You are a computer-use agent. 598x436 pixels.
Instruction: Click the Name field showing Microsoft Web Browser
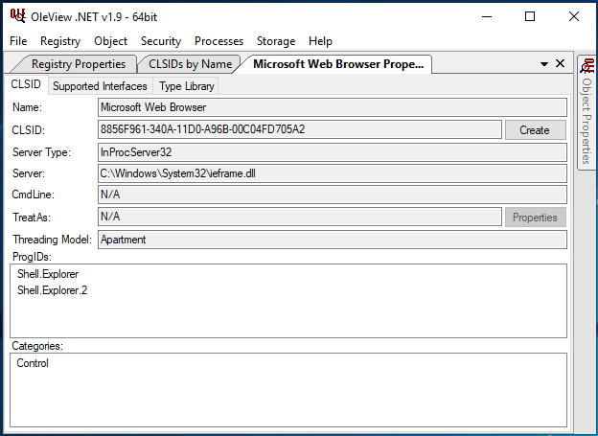pyautogui.click(x=333, y=107)
